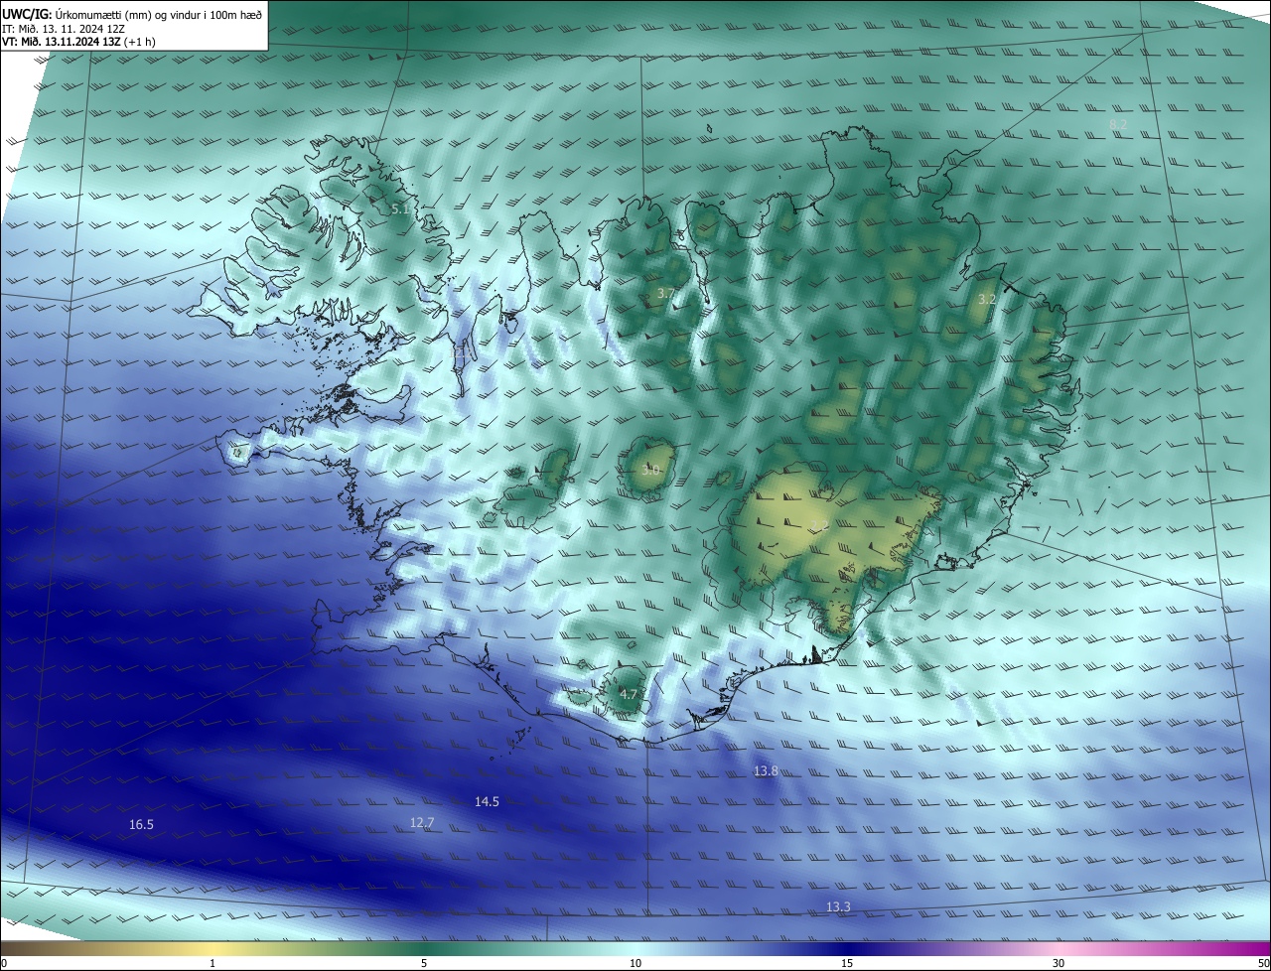The image size is (1271, 971).
Task: Click the 2.2 value on Vatnajökull glacier
Action: tap(819, 525)
